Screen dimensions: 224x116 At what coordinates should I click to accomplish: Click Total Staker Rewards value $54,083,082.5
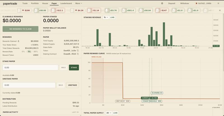tap(32, 48)
